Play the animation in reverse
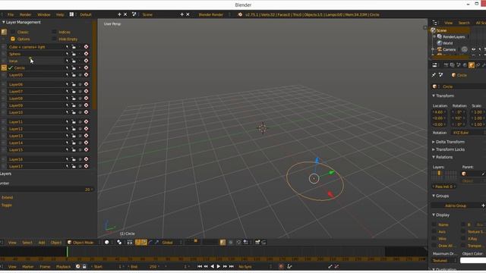This screenshot has width=486, height=273. tap(213, 266)
